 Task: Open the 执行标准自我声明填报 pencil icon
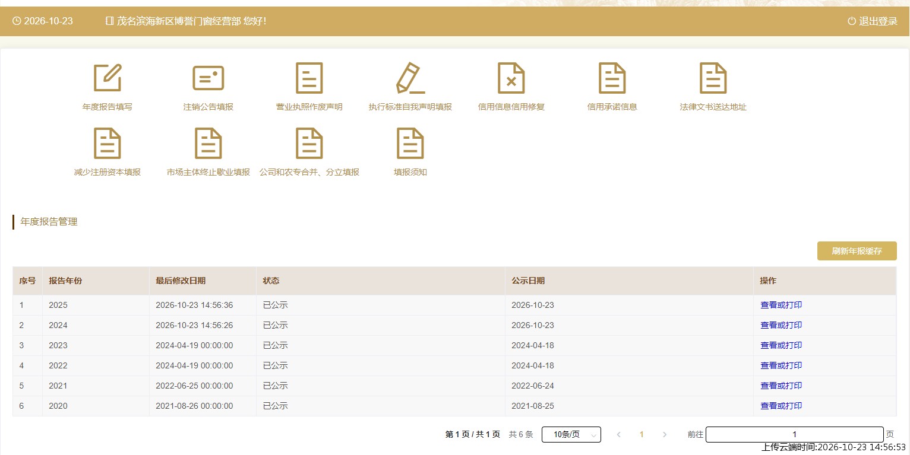(410, 78)
